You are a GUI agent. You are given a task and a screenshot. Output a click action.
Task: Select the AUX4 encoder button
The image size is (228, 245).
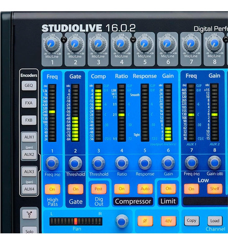(29, 189)
